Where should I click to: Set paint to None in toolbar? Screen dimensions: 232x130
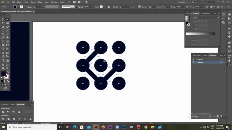coord(8,81)
